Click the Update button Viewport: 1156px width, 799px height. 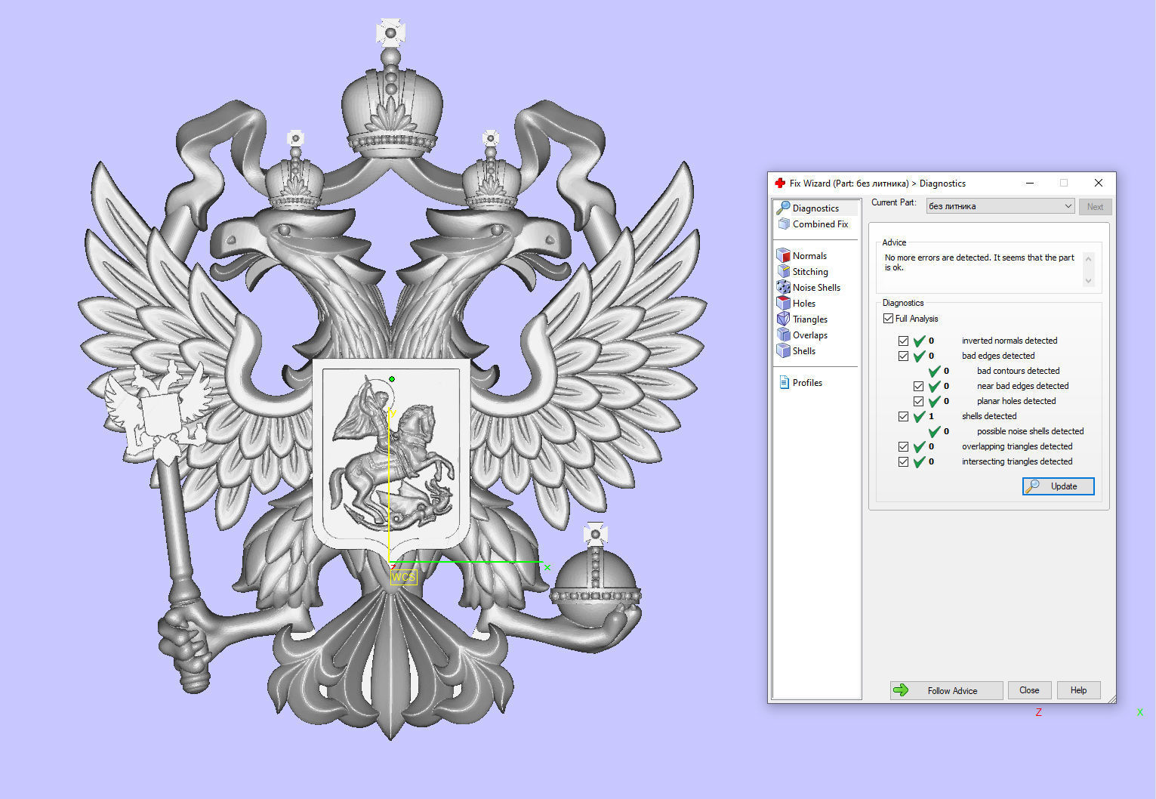(1058, 486)
